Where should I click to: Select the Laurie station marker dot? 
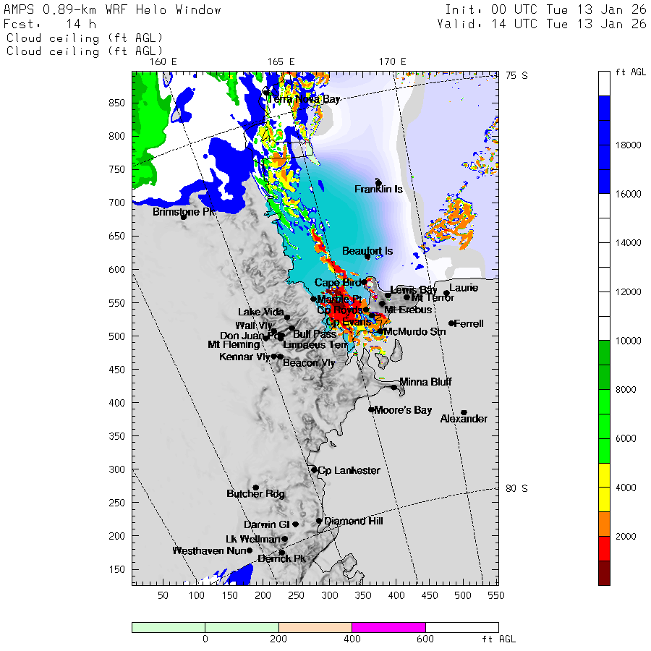[446, 293]
